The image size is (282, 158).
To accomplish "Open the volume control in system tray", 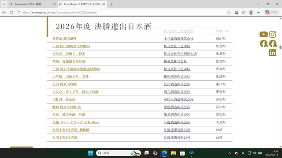I will point(255,153).
